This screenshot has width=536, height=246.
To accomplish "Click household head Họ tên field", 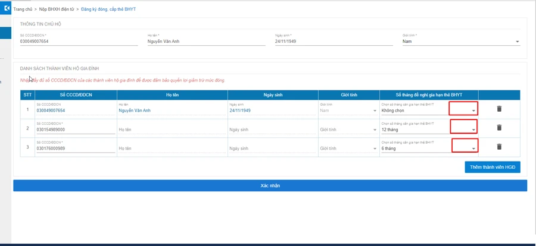I will click(x=206, y=42).
